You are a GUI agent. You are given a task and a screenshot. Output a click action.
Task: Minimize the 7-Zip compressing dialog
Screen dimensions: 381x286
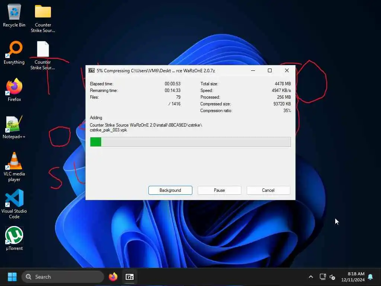[x=253, y=70]
